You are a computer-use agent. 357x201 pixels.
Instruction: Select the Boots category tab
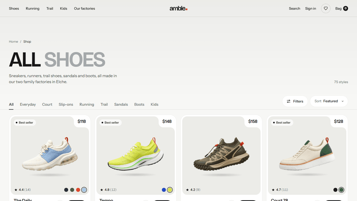139,105
